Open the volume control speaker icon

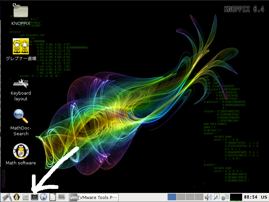[x=208, y=197]
